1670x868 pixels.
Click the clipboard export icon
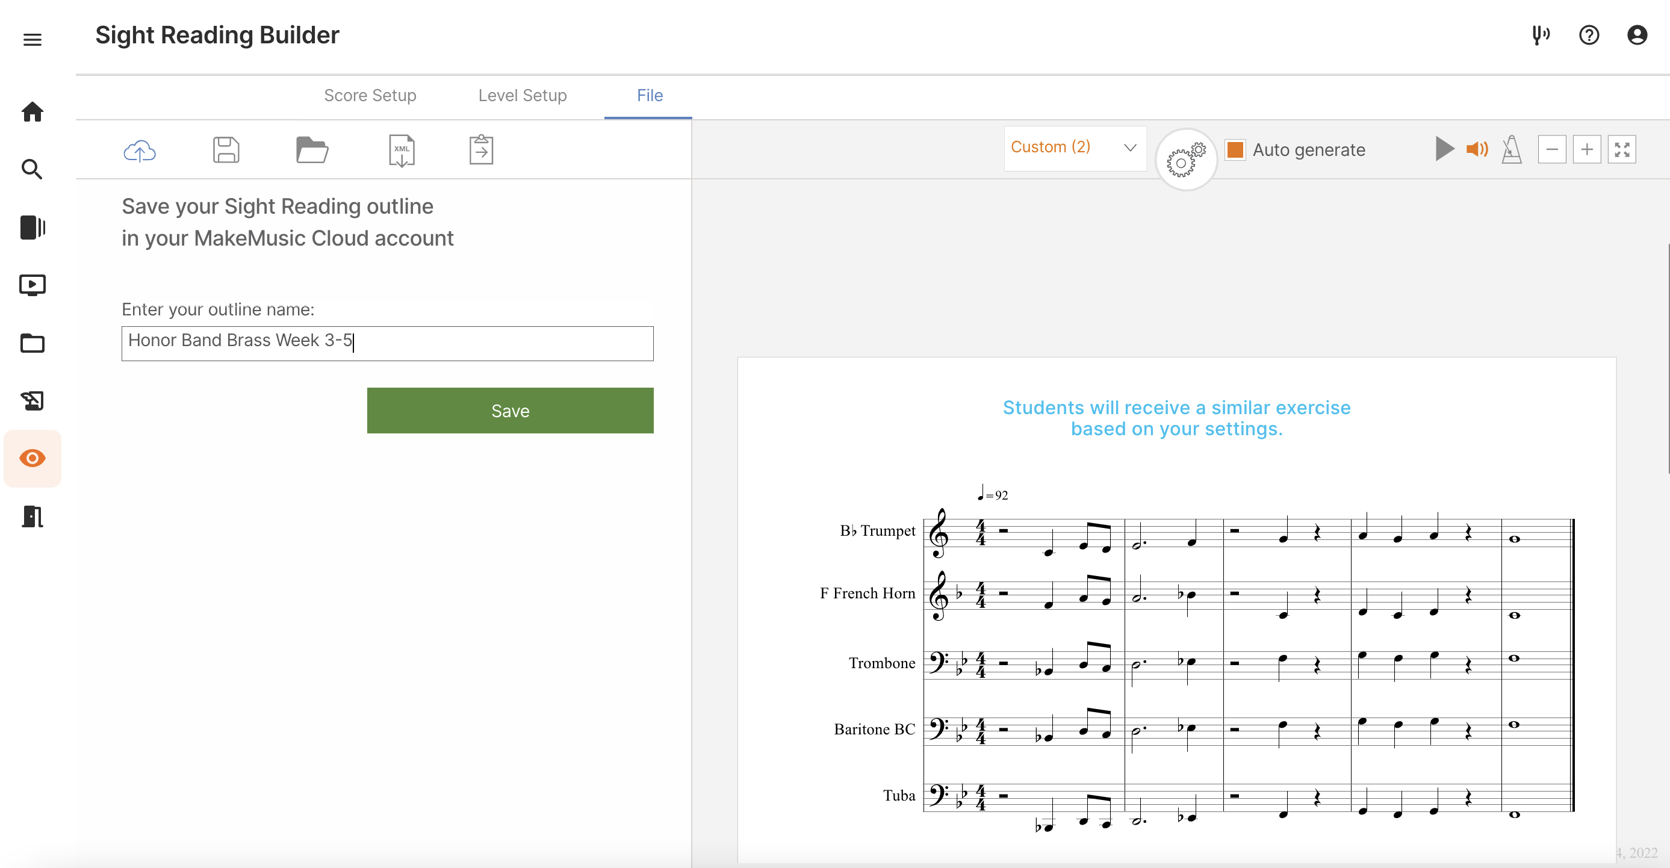point(481,150)
